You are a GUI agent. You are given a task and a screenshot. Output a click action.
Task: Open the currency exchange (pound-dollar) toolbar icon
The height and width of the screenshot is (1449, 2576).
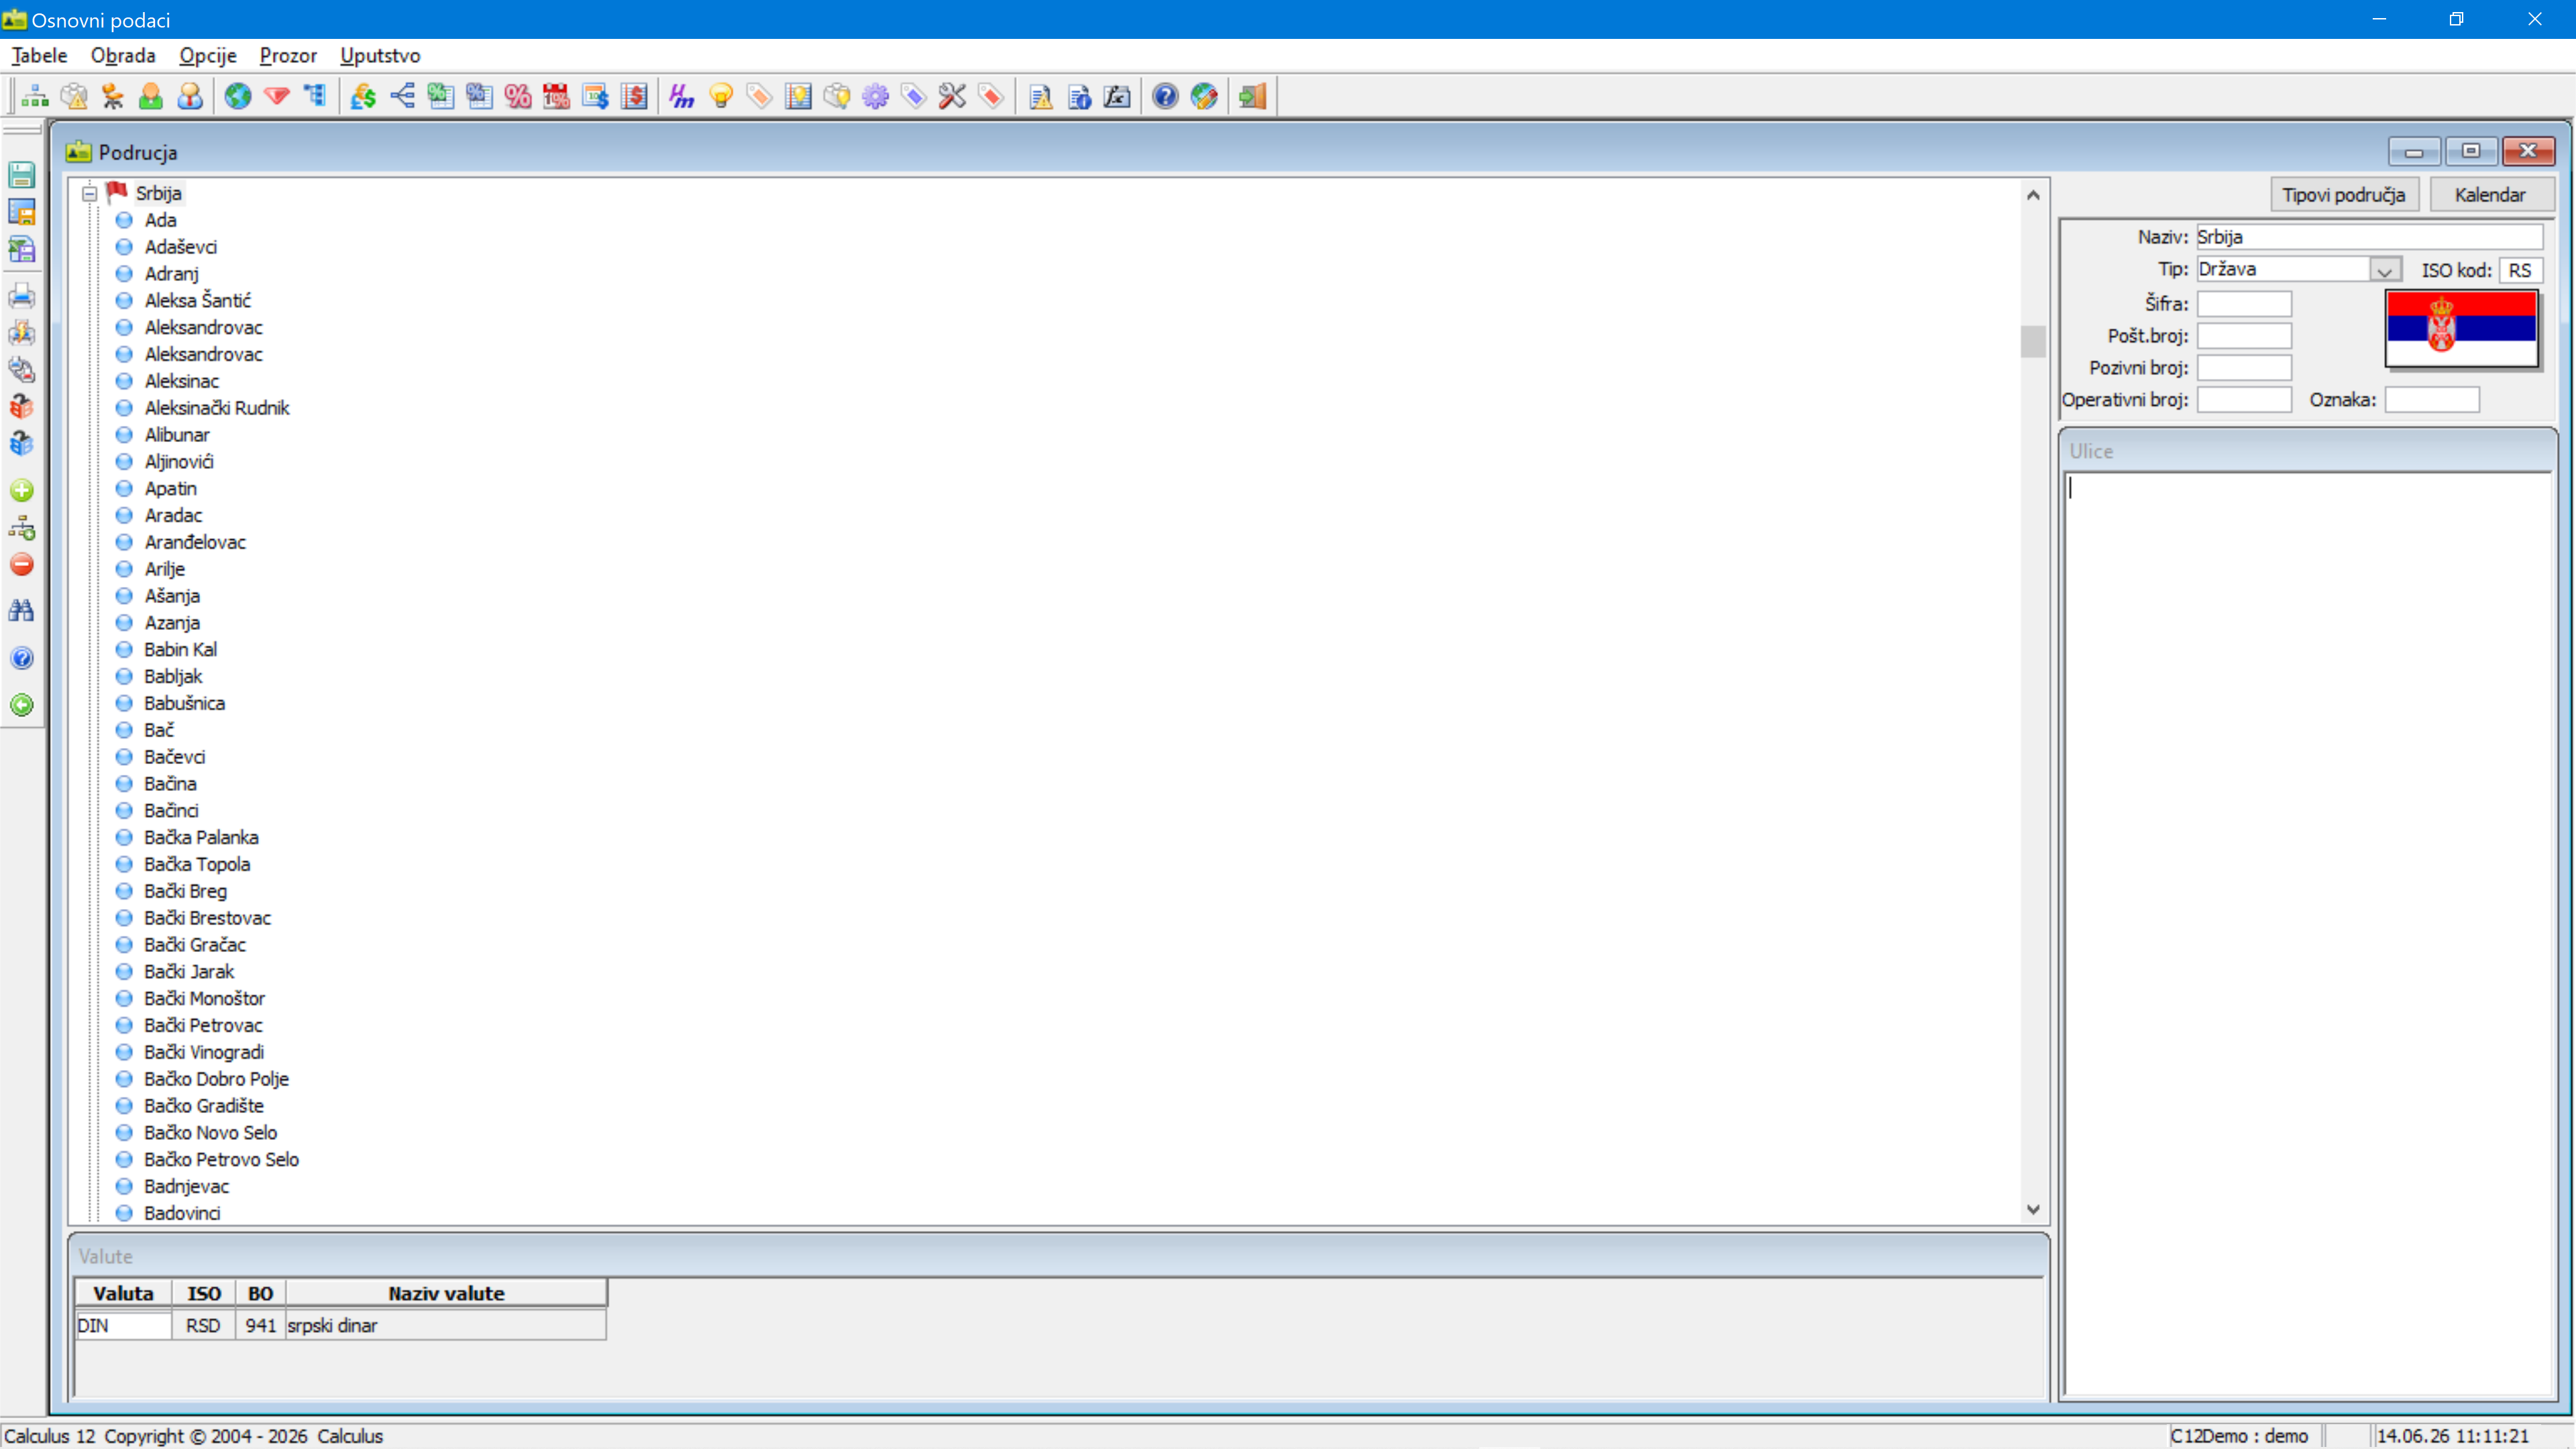[363, 96]
